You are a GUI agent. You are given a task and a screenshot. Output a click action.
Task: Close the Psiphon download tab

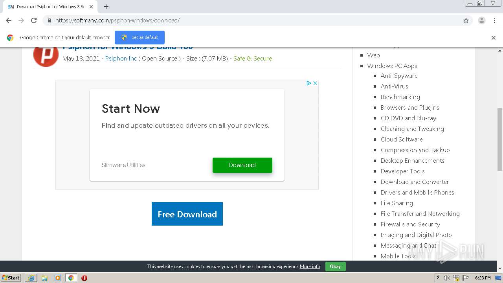(x=91, y=7)
